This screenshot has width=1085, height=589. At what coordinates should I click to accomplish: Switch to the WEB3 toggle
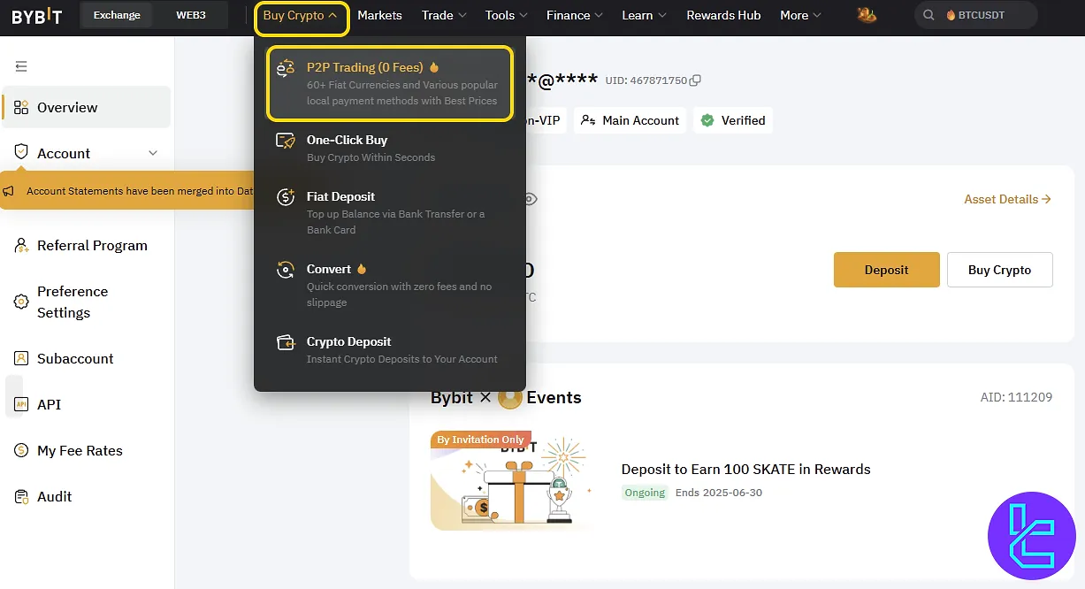click(x=191, y=15)
